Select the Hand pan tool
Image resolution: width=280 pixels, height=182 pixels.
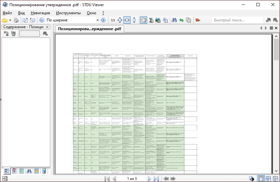coord(143,20)
